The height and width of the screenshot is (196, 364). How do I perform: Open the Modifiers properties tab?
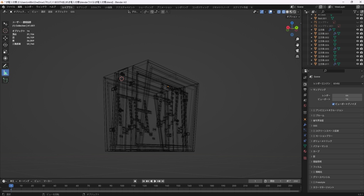click(305, 125)
